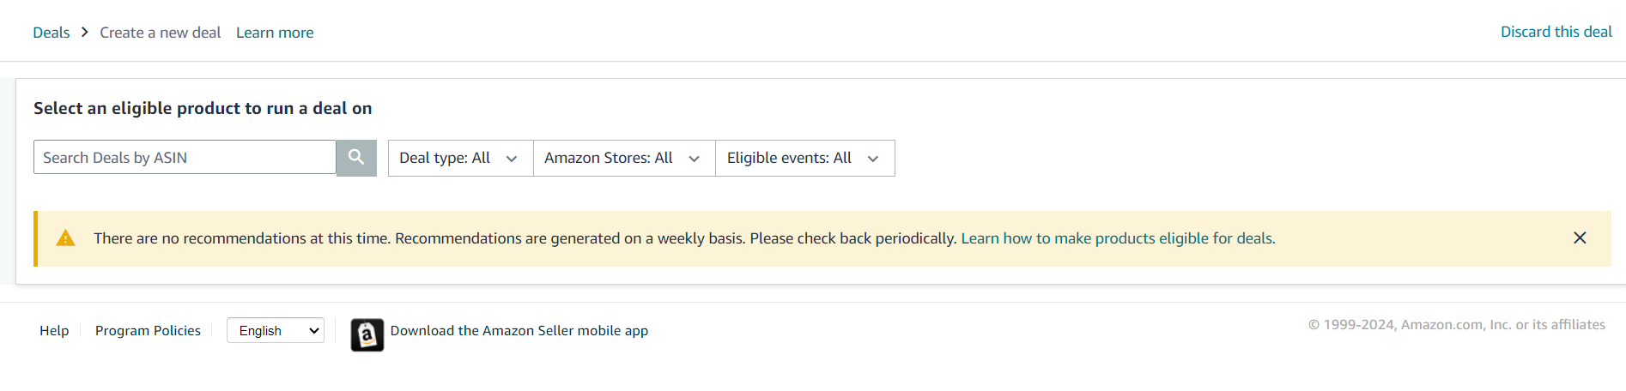This screenshot has width=1626, height=391.
Task: Click the Eligible events chevron arrow
Action: pyautogui.click(x=873, y=159)
